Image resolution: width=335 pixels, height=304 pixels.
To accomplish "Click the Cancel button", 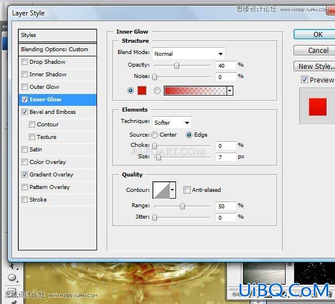I will (x=315, y=50).
